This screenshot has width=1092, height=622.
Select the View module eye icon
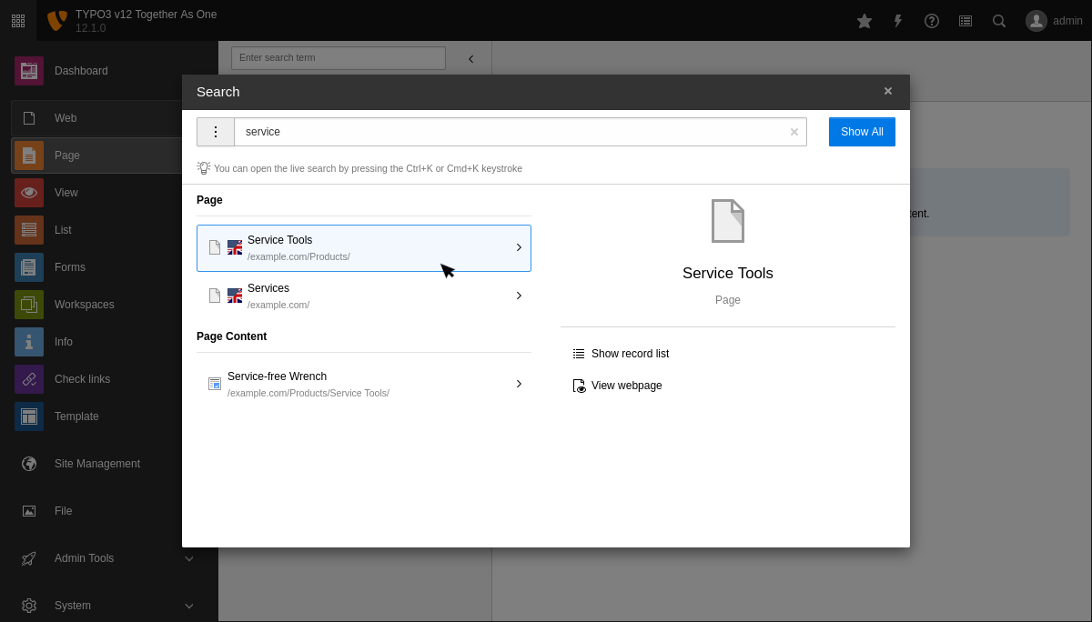[x=28, y=192]
